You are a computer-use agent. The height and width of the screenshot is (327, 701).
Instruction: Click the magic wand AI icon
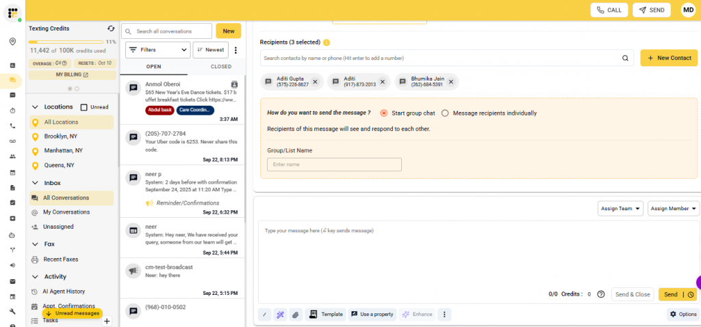click(x=280, y=315)
